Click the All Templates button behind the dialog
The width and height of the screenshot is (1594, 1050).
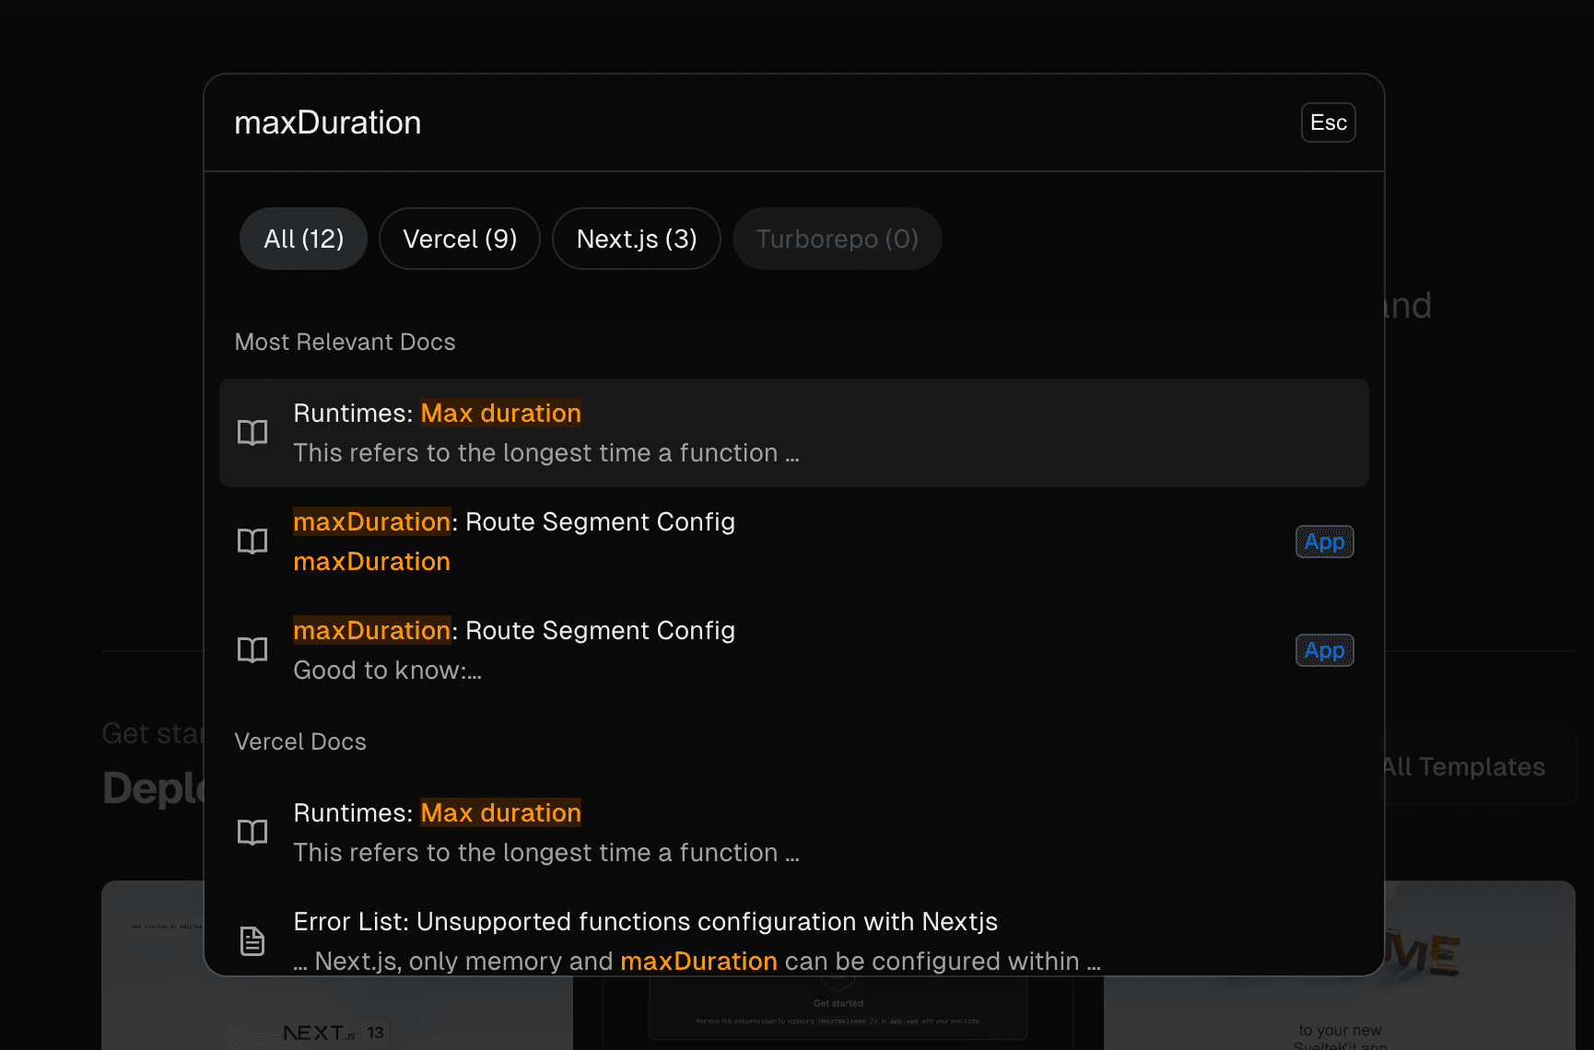point(1474,766)
